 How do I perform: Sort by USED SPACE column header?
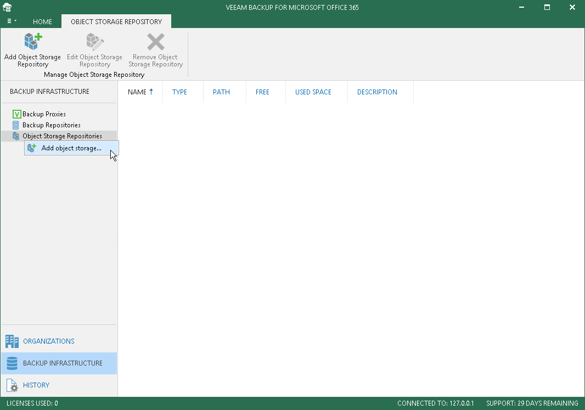pyautogui.click(x=313, y=92)
